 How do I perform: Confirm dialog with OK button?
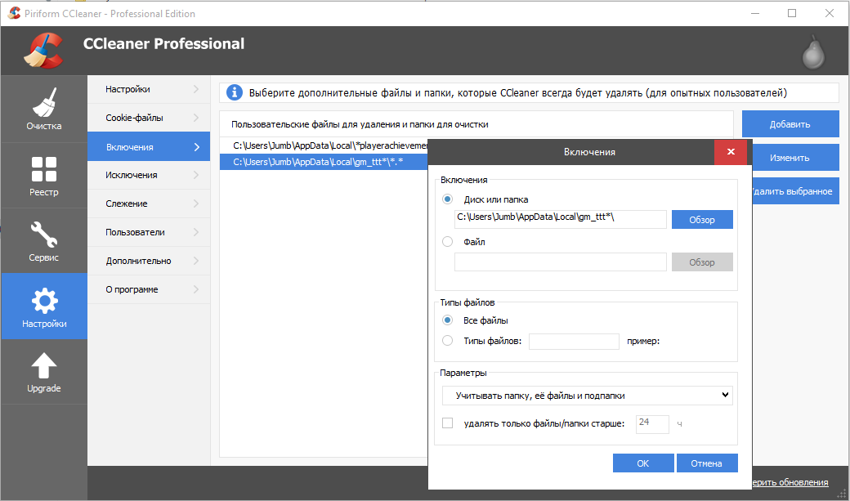point(643,463)
